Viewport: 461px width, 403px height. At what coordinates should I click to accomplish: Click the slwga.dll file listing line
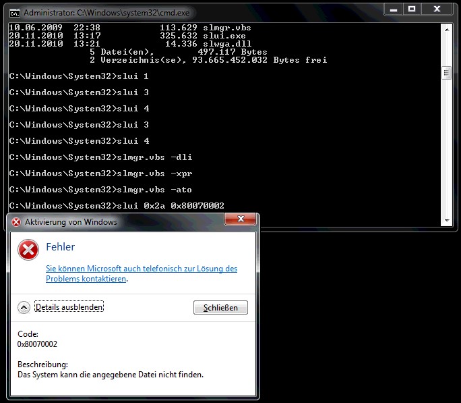point(130,44)
